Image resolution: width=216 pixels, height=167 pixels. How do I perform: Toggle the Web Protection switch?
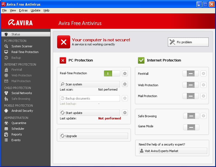tap(191, 85)
